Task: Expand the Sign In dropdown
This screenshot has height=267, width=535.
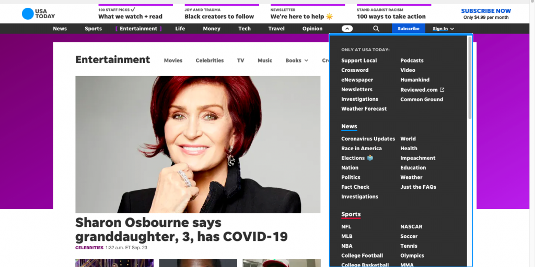Action: coord(443,29)
